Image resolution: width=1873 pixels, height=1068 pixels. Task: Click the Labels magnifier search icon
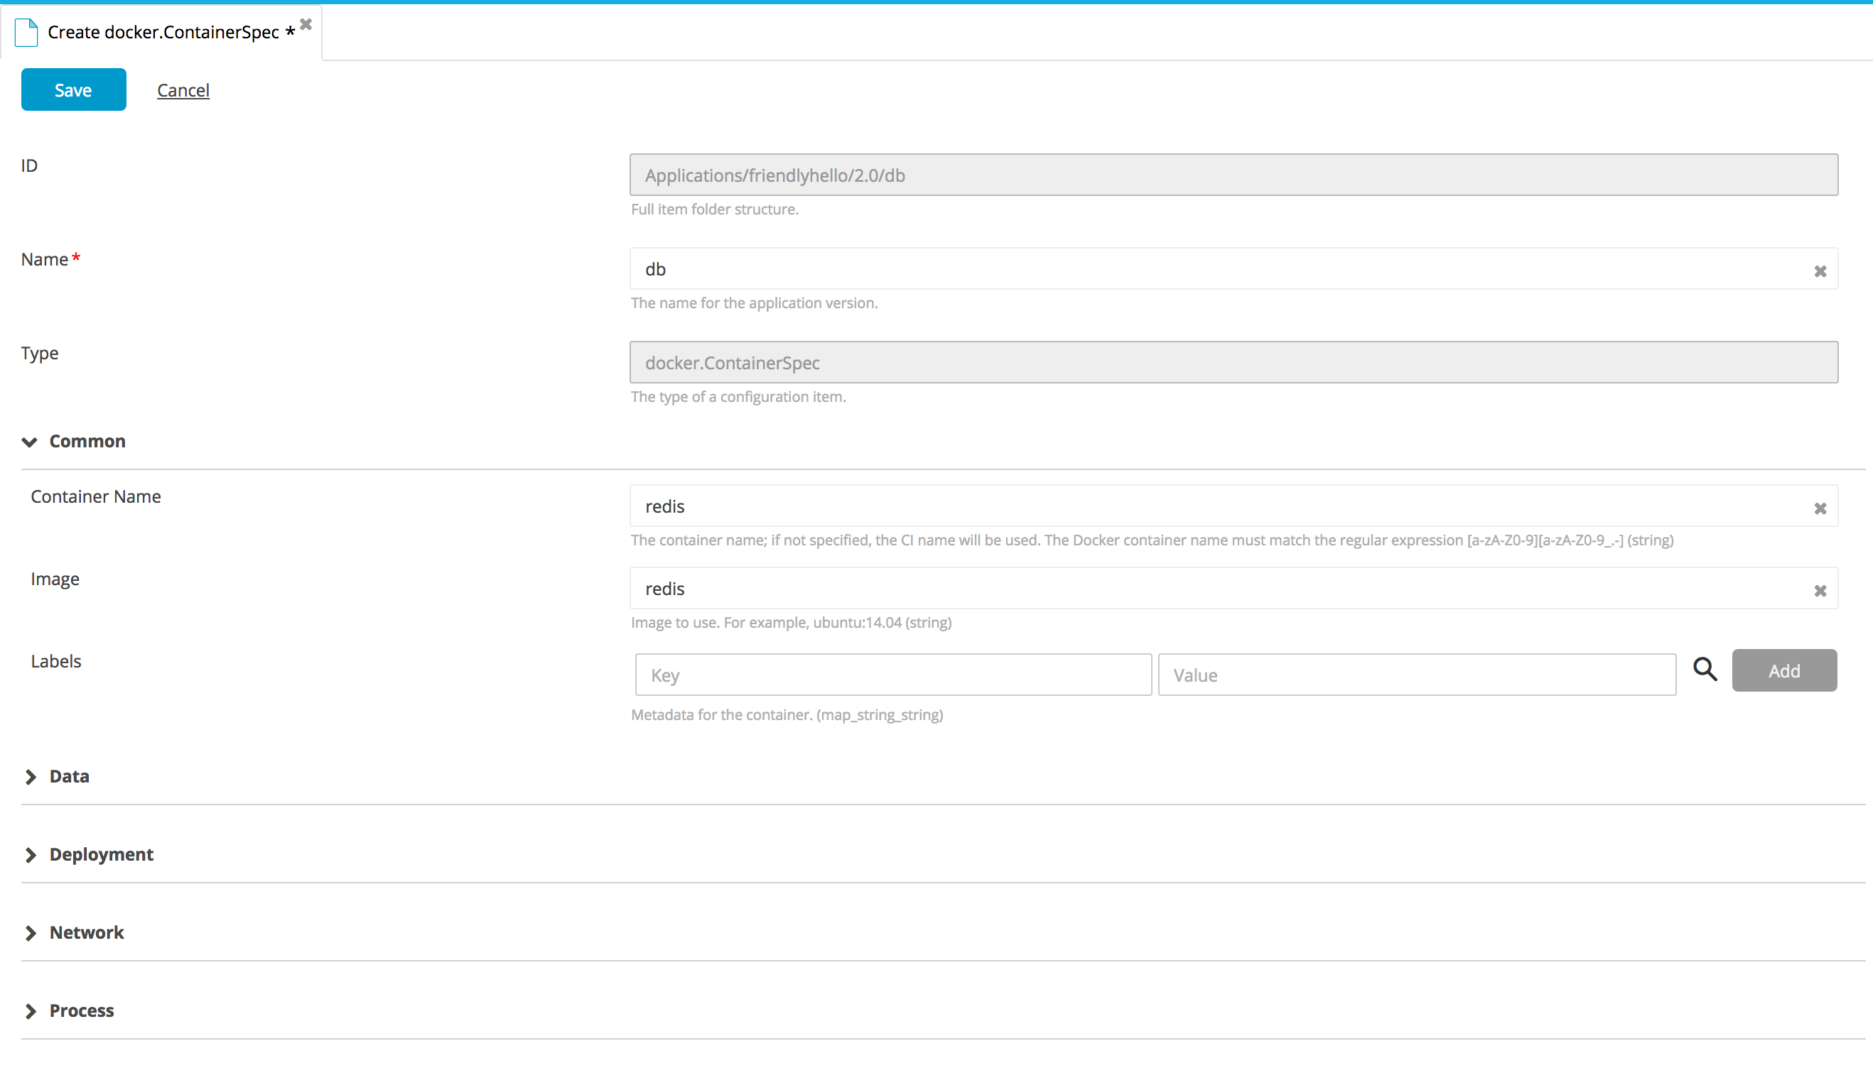click(1705, 669)
